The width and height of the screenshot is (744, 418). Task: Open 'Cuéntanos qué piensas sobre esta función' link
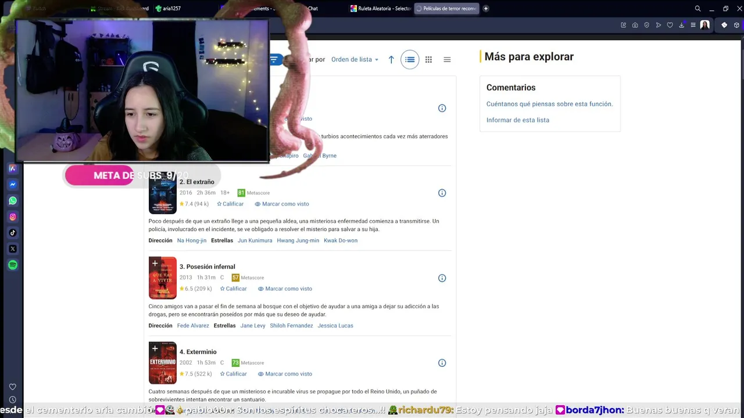(549, 104)
